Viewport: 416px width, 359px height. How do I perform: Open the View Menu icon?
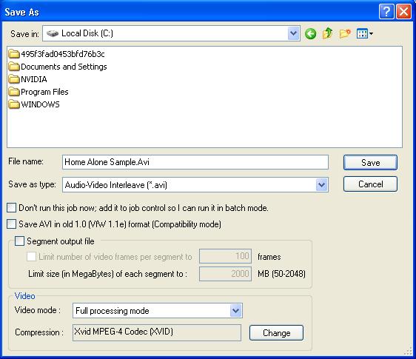(x=365, y=33)
